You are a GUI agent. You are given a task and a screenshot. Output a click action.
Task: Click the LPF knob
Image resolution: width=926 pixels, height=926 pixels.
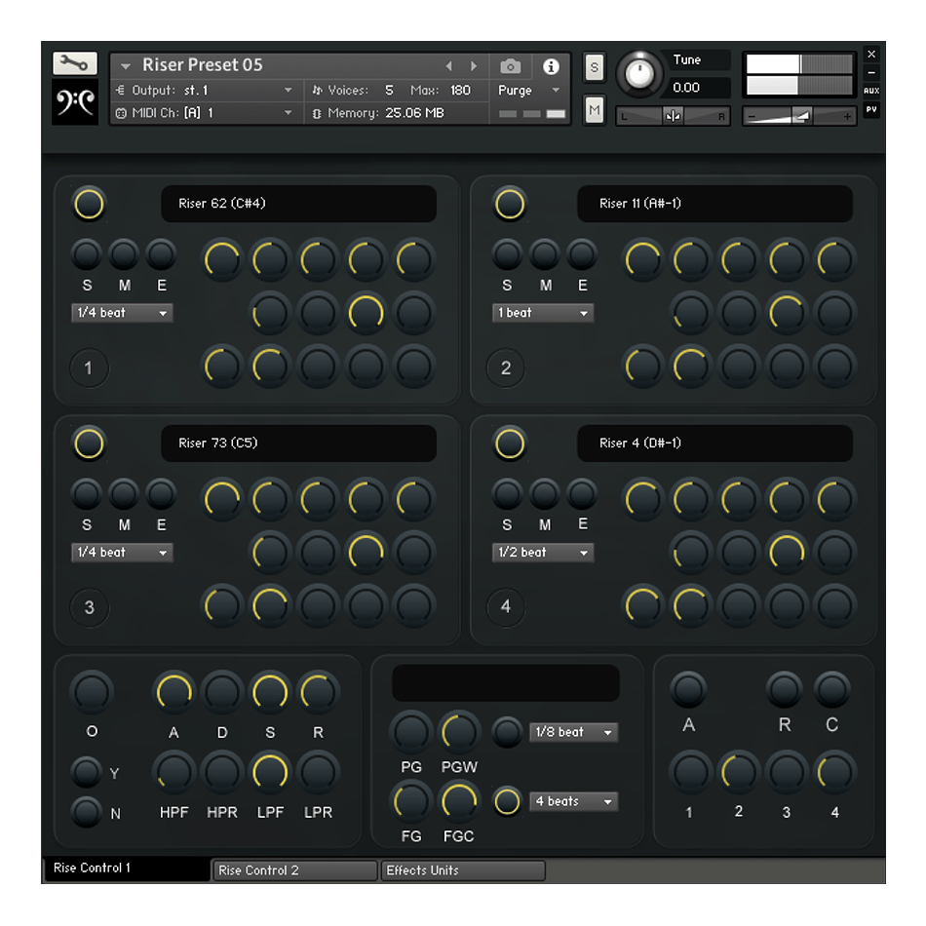point(270,772)
